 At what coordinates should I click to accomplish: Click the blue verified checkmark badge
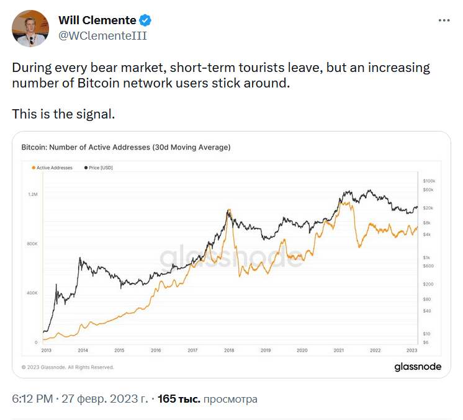click(x=146, y=20)
